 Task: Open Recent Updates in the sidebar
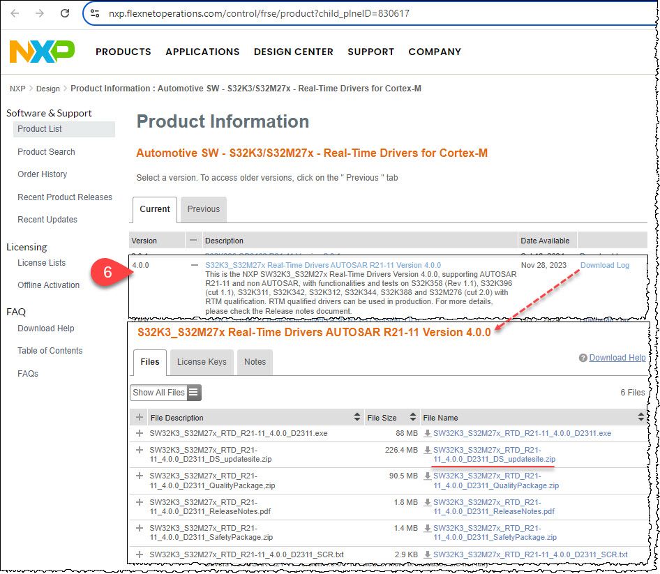pos(47,220)
